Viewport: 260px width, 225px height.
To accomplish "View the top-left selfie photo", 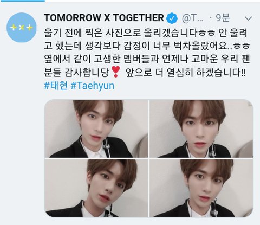I will [x=96, y=128].
